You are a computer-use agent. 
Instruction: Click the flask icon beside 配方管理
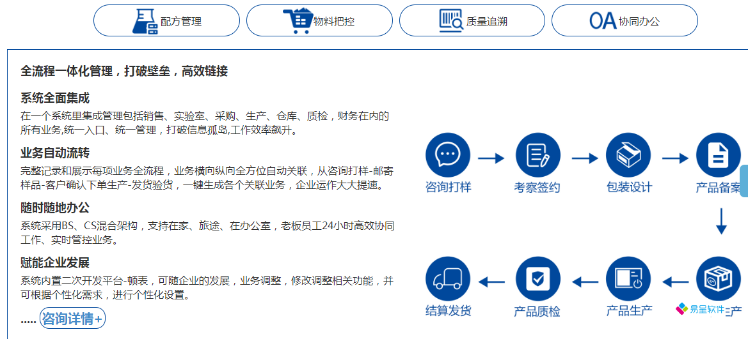tap(145, 21)
